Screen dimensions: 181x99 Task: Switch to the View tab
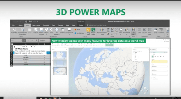point(68,25)
